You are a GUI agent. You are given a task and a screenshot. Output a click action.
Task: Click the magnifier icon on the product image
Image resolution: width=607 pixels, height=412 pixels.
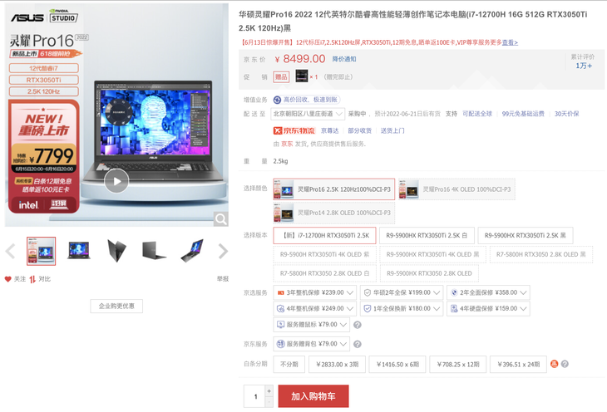[220, 218]
